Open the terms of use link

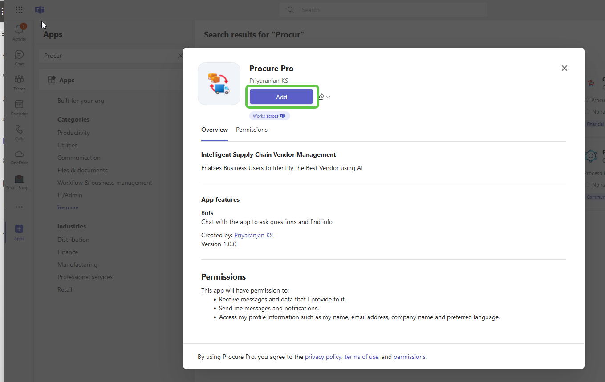click(361, 357)
